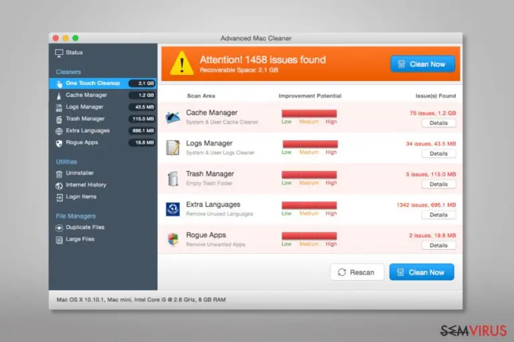Open the Uninstaller utility
Viewport: 514px width, 342px height.
80,173
